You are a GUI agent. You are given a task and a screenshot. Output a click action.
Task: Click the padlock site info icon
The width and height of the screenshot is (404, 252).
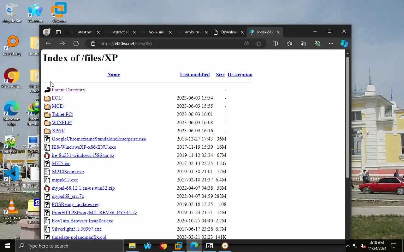93,43
